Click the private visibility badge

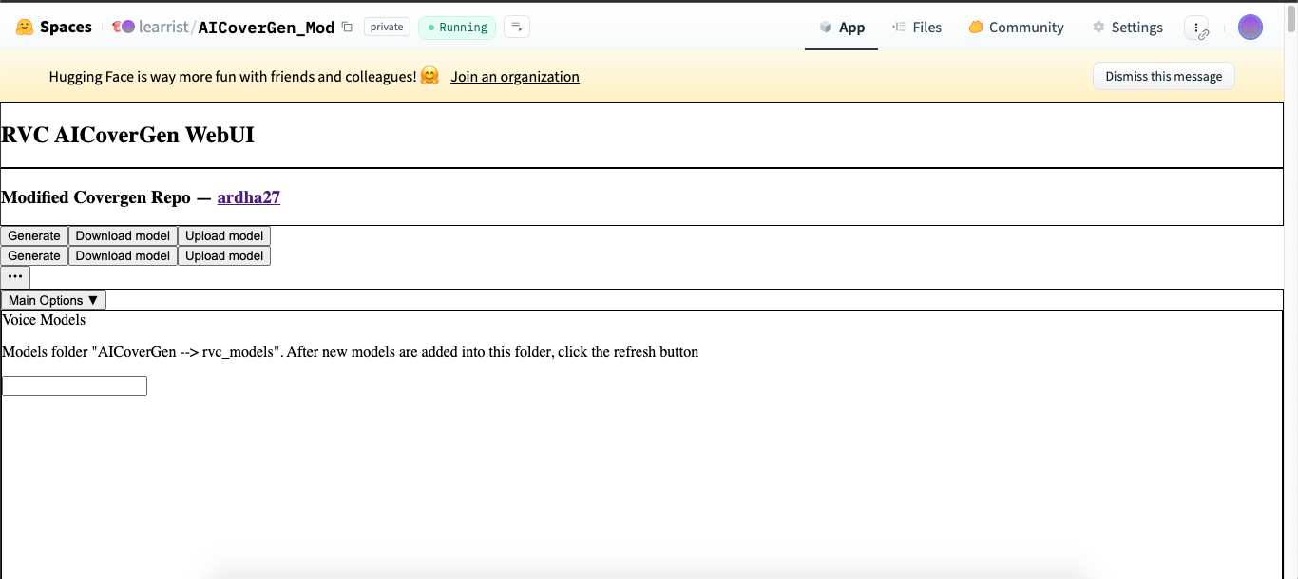tap(387, 27)
